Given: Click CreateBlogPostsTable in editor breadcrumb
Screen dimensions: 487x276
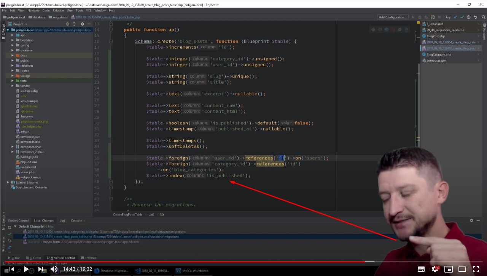Looking at the screenshot, I should point(128,215).
